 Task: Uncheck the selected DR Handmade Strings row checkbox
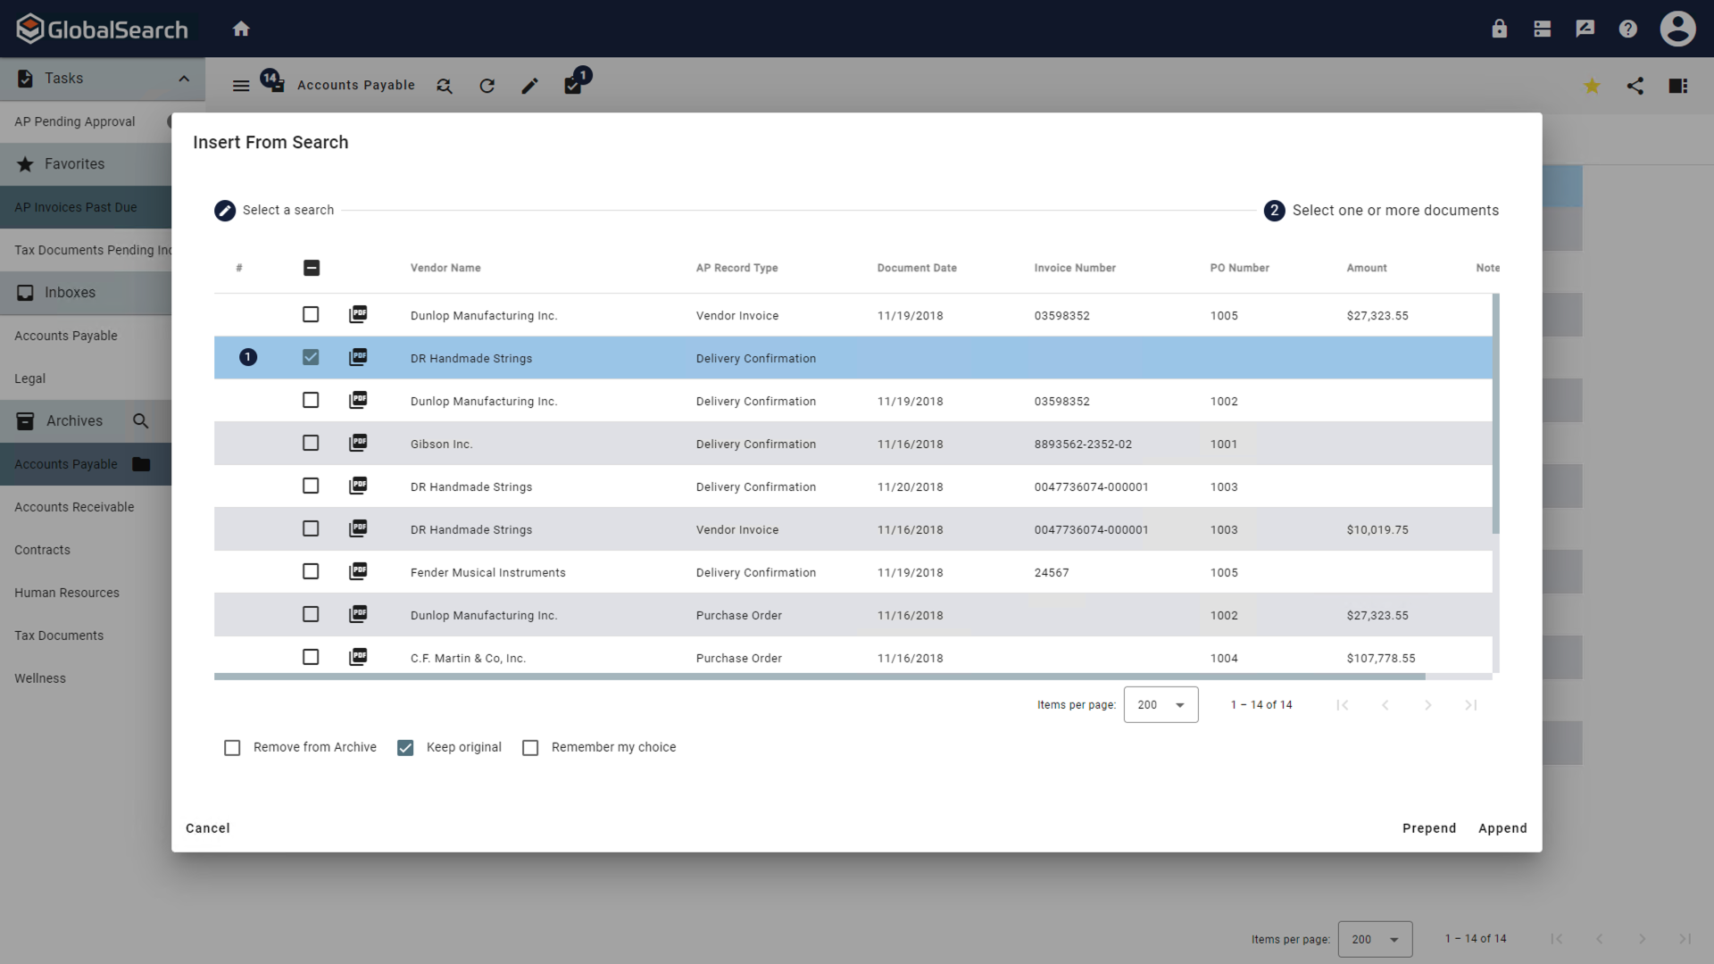[x=311, y=357]
